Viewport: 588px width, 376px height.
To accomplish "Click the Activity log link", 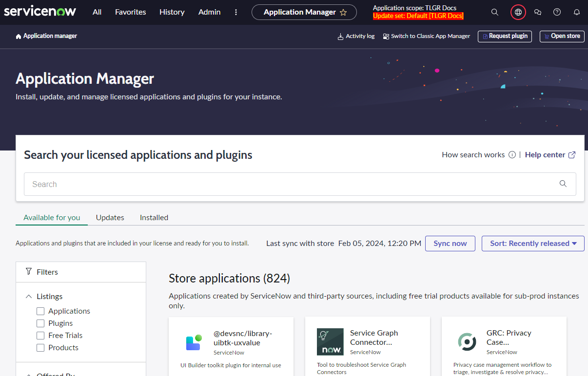I will 360,37.
